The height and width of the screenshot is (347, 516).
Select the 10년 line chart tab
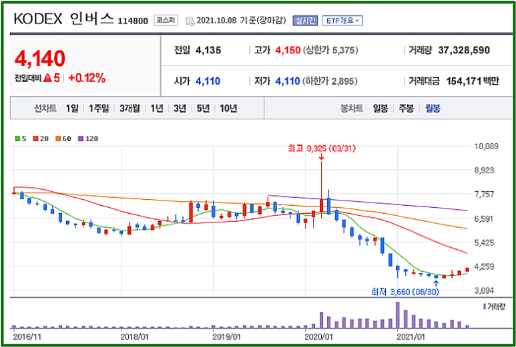pos(228,109)
